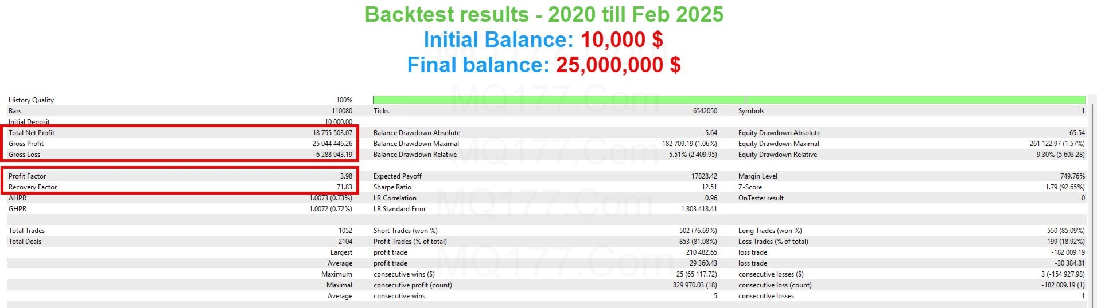This screenshot has height=308, width=1097.
Task: Select the Equity Drawdown Relative value
Action: point(1060,155)
